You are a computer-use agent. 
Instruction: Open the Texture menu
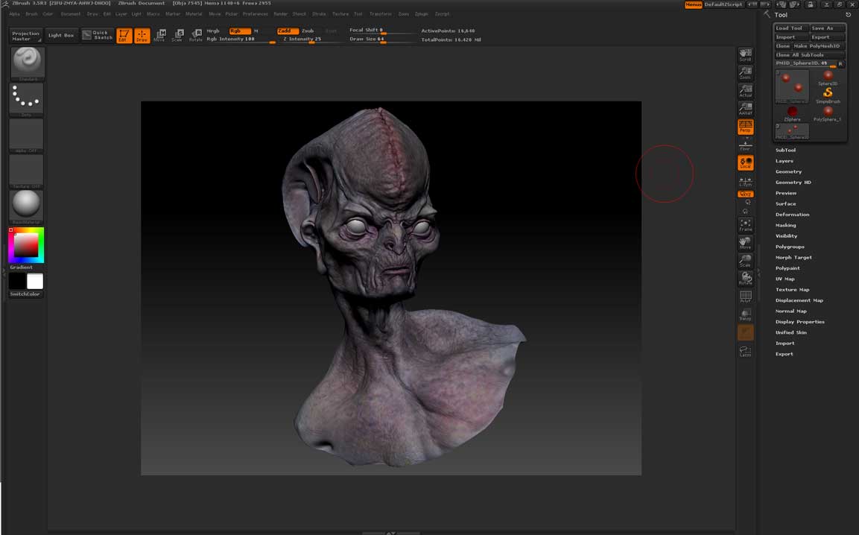point(340,13)
